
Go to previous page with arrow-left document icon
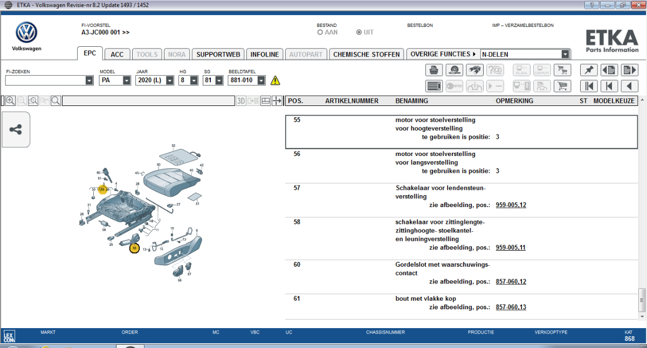tap(609, 70)
